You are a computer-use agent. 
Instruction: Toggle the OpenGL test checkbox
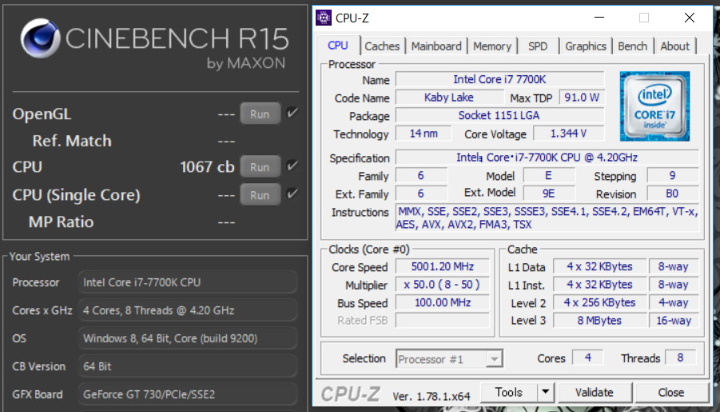pos(292,113)
